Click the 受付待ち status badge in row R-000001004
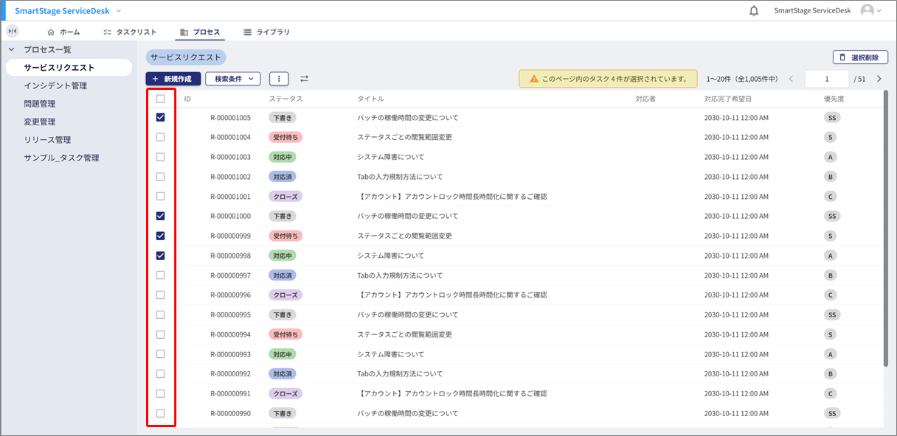Image resolution: width=897 pixels, height=436 pixels. pos(285,137)
